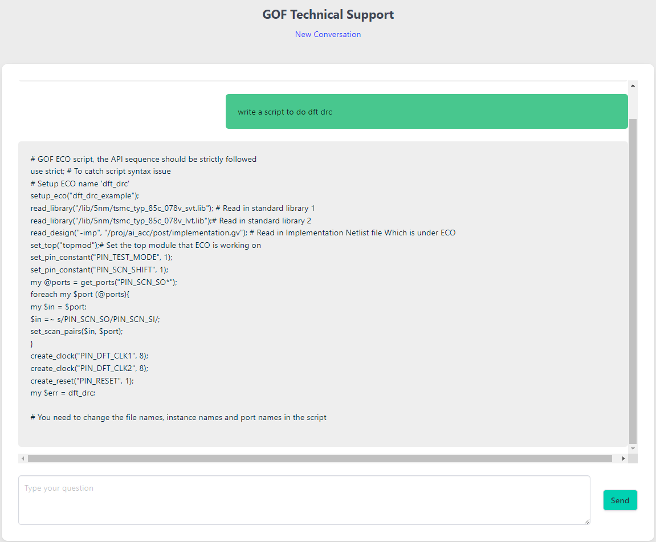
Task: Click the "You need to change" comment line
Action: [178, 417]
